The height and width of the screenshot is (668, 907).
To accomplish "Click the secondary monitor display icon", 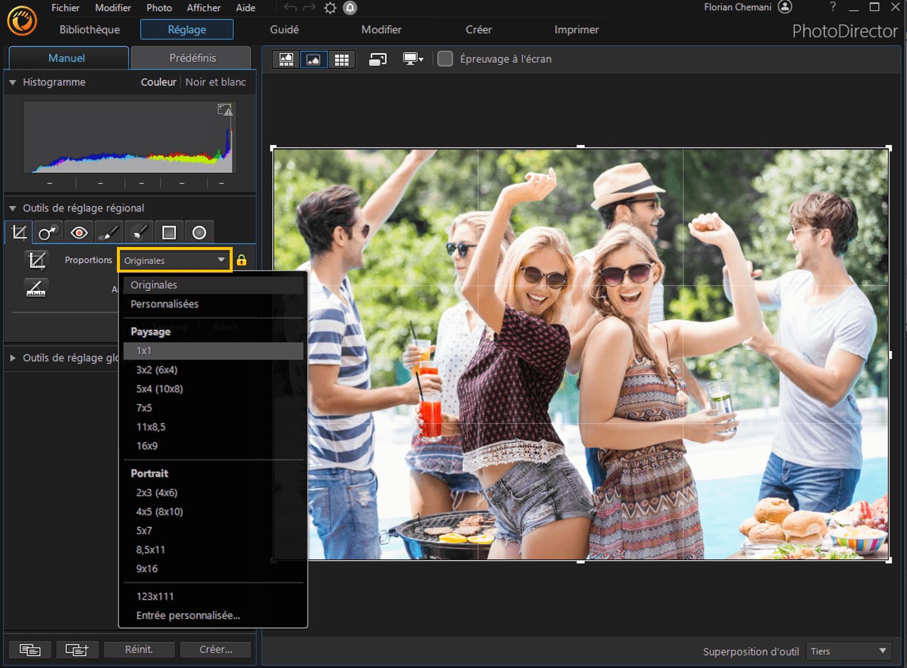I will click(410, 59).
